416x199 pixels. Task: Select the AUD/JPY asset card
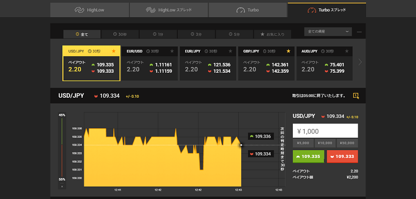point(324,63)
